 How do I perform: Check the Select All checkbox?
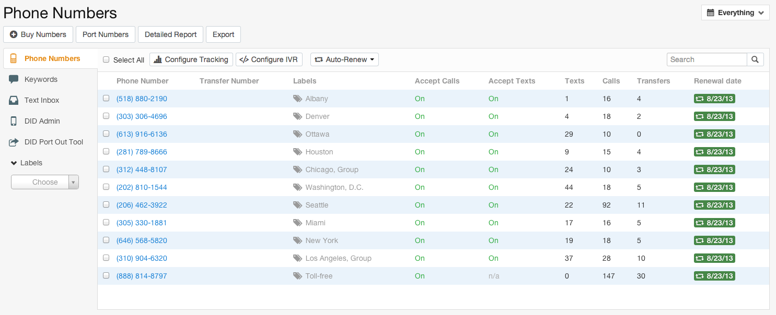click(106, 59)
